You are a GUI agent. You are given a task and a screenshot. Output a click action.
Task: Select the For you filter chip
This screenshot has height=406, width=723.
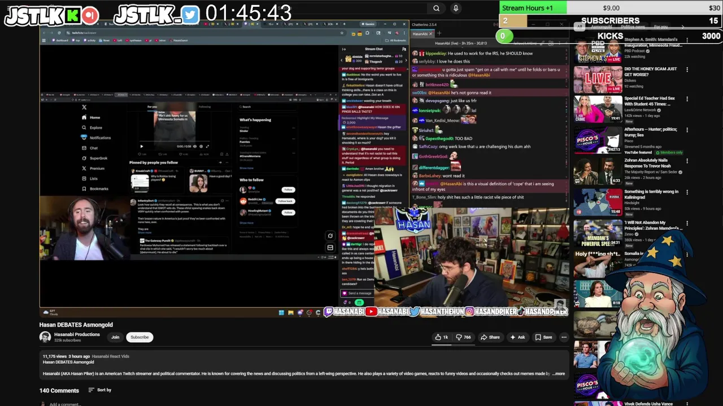click(x=660, y=27)
